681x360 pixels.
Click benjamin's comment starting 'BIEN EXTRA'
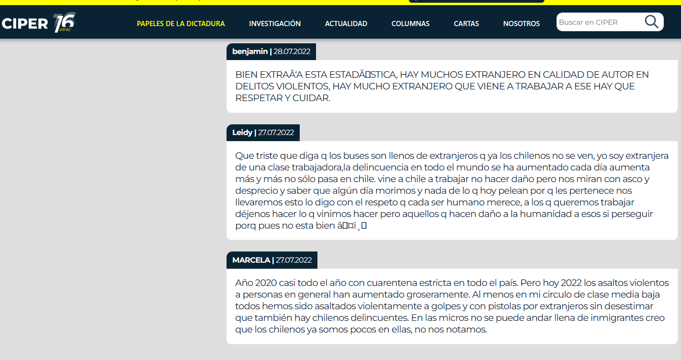pos(452,87)
